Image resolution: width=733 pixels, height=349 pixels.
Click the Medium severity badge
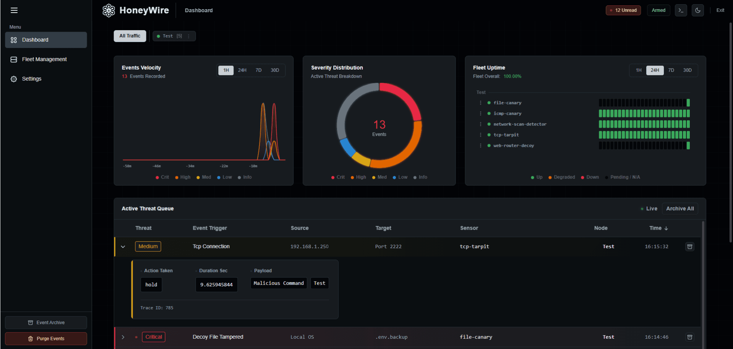(148, 247)
